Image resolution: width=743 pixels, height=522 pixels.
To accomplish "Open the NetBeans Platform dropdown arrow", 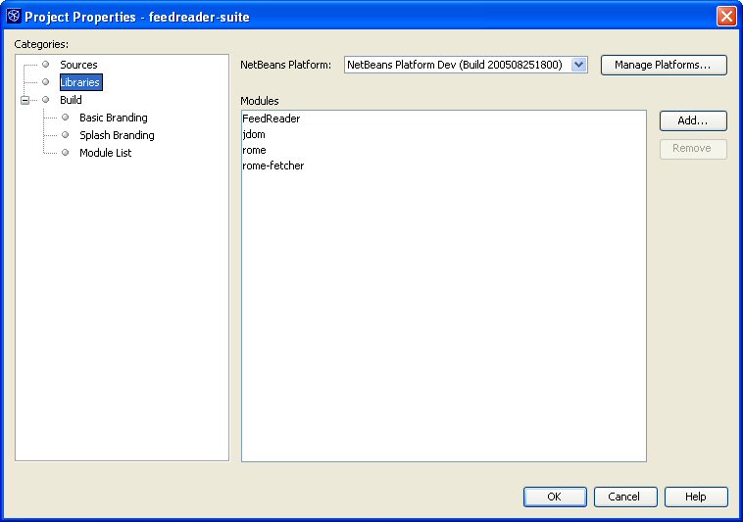I will tap(578, 65).
